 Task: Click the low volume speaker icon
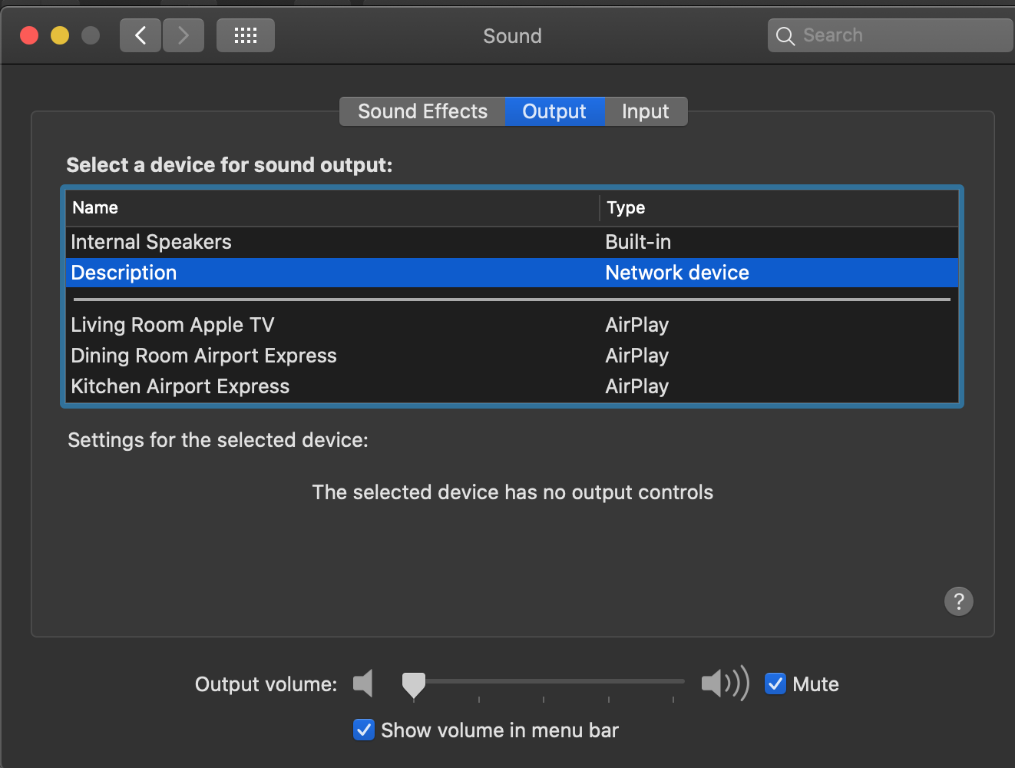pos(362,684)
